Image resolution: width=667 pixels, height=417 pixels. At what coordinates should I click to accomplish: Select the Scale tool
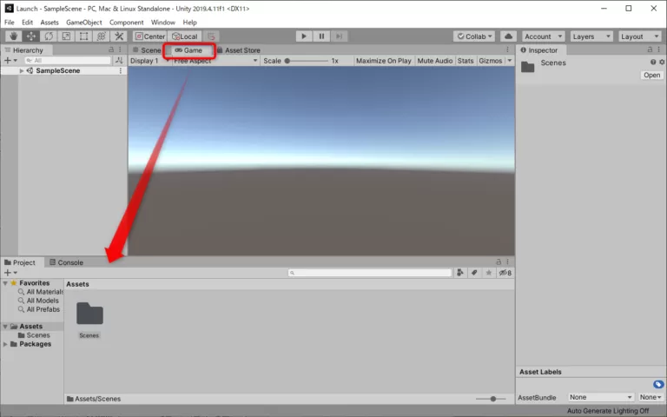(x=65, y=36)
